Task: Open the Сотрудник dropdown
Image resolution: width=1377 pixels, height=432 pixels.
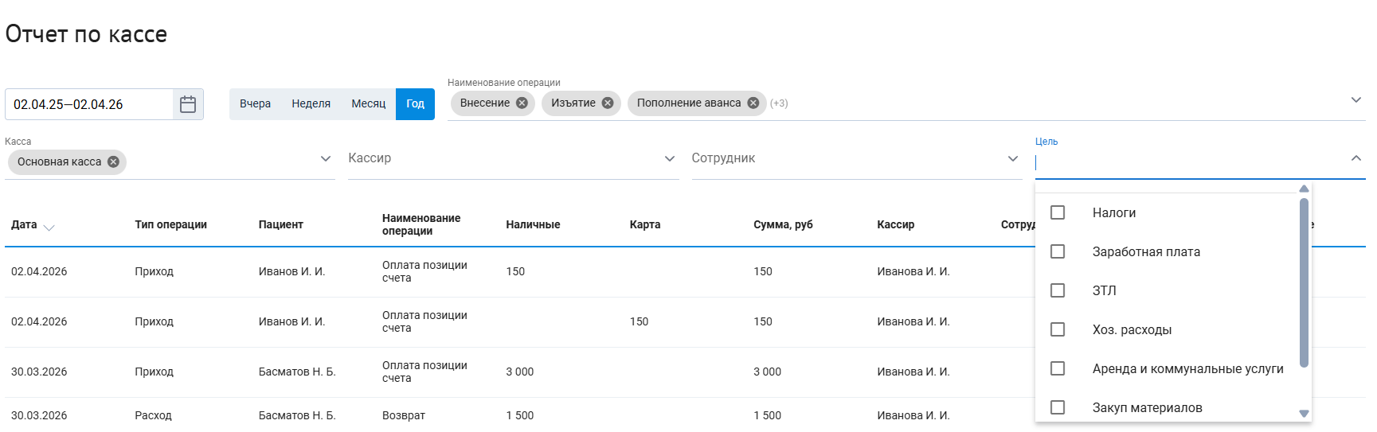Action: [x=856, y=158]
